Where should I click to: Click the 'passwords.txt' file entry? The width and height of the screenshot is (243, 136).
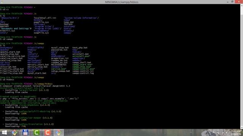point(59,50)
